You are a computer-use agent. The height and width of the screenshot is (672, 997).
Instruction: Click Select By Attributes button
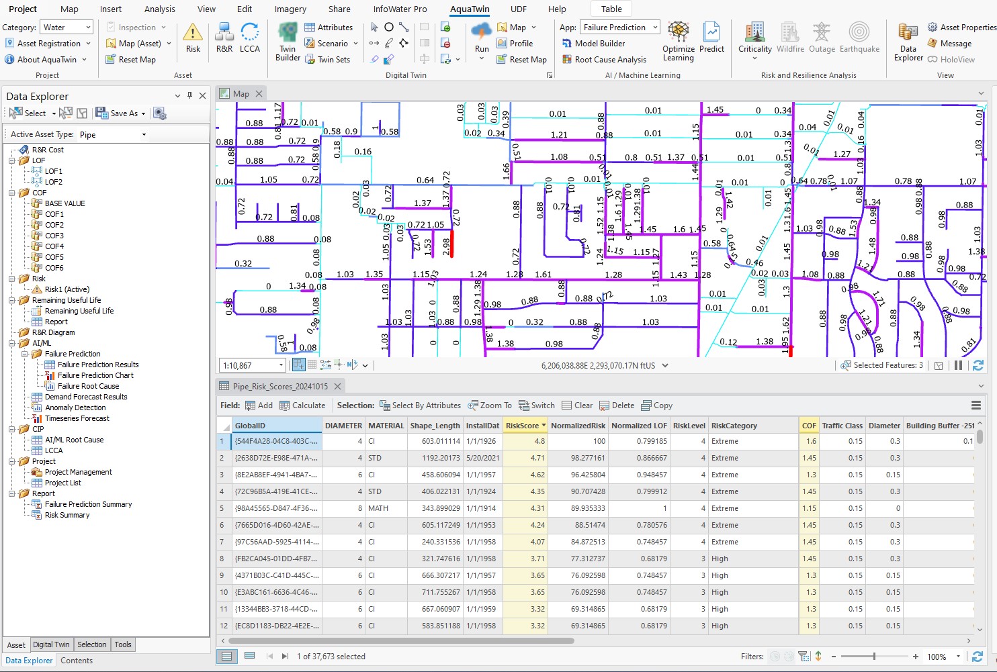click(x=420, y=405)
